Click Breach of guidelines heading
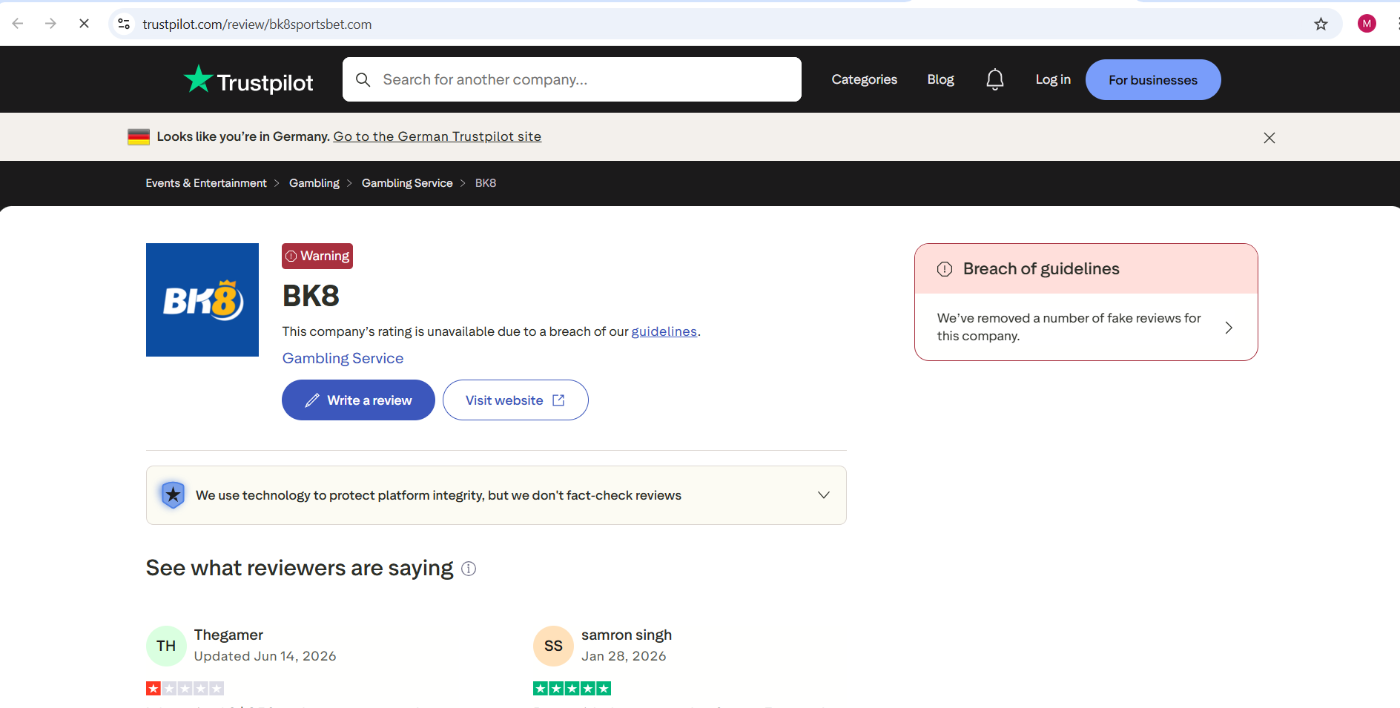Viewport: 1400px width, 708px height. [x=1041, y=269]
